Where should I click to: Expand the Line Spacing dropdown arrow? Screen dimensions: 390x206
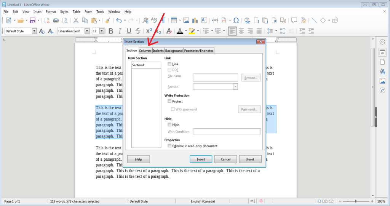pyautogui.click(x=276, y=31)
